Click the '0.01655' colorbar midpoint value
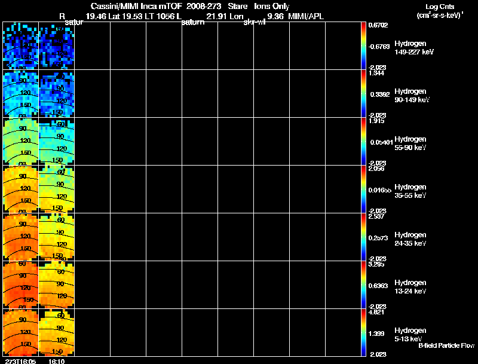The width and height of the screenshot is (478, 364). 380,190
